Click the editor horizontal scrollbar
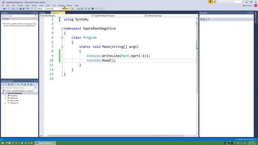The height and width of the screenshot is (145, 258). pos(117,136)
